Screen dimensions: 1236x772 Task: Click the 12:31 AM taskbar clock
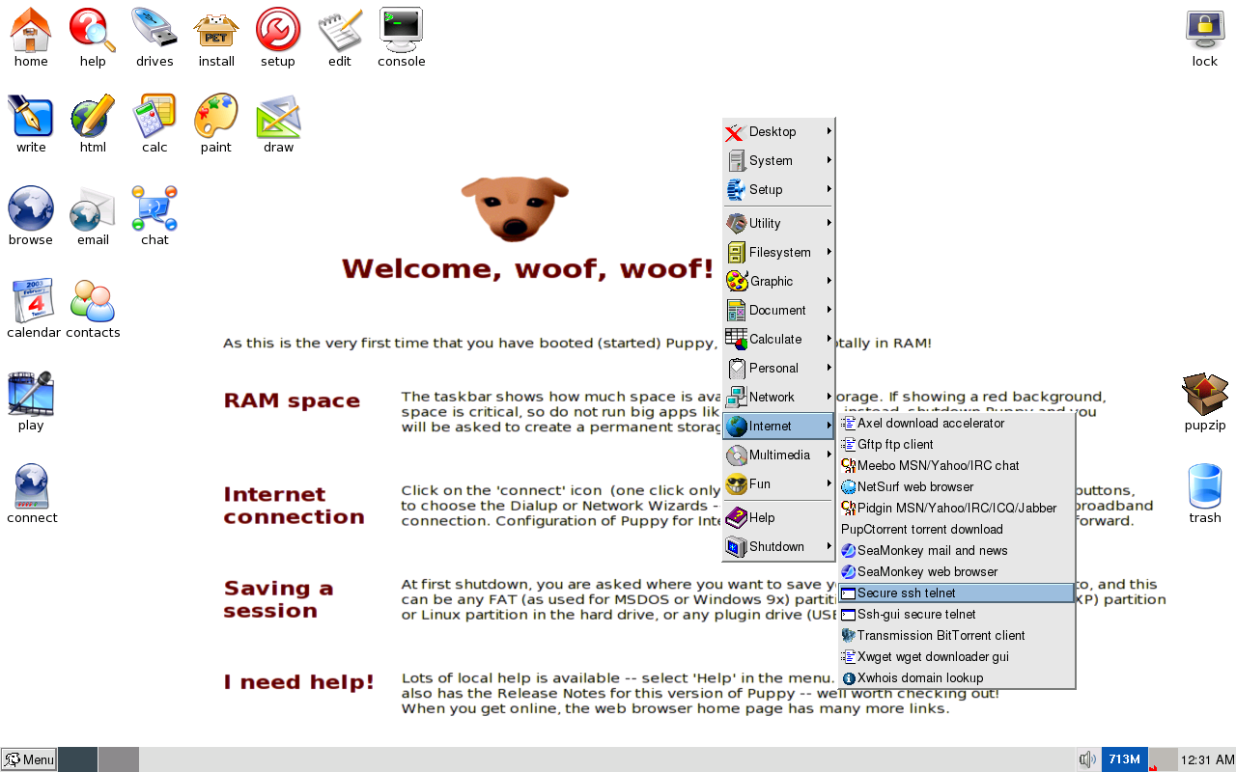(x=1207, y=759)
